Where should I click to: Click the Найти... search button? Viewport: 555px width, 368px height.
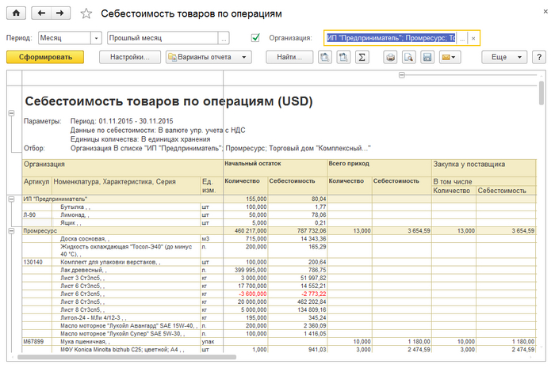pyautogui.click(x=289, y=57)
